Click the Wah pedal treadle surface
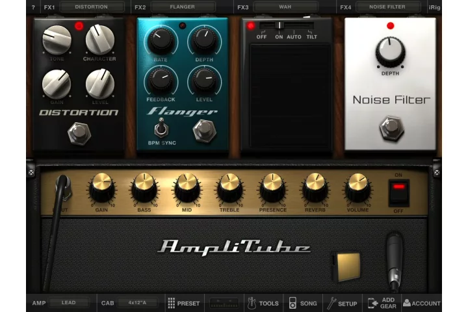The width and height of the screenshot is (468, 312). tap(290, 96)
